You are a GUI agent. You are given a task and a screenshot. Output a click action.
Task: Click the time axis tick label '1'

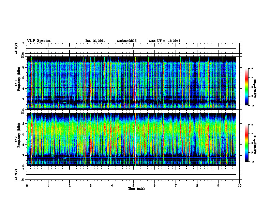[x=48, y=186]
